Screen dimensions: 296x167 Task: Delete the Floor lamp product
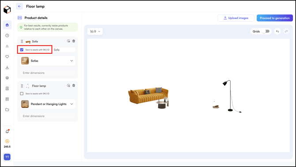click(x=74, y=85)
